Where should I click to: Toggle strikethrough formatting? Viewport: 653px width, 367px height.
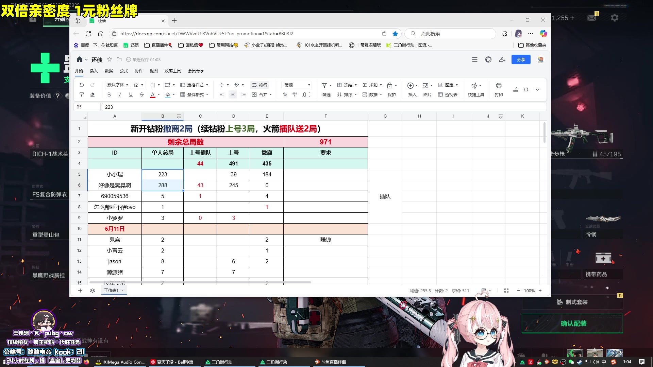click(141, 94)
